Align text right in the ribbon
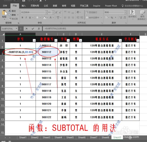The image size is (147, 142). 73,18
